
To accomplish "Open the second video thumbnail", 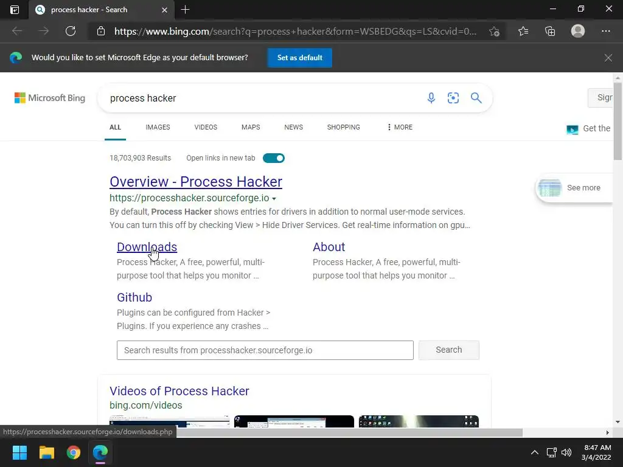I will click(x=294, y=421).
